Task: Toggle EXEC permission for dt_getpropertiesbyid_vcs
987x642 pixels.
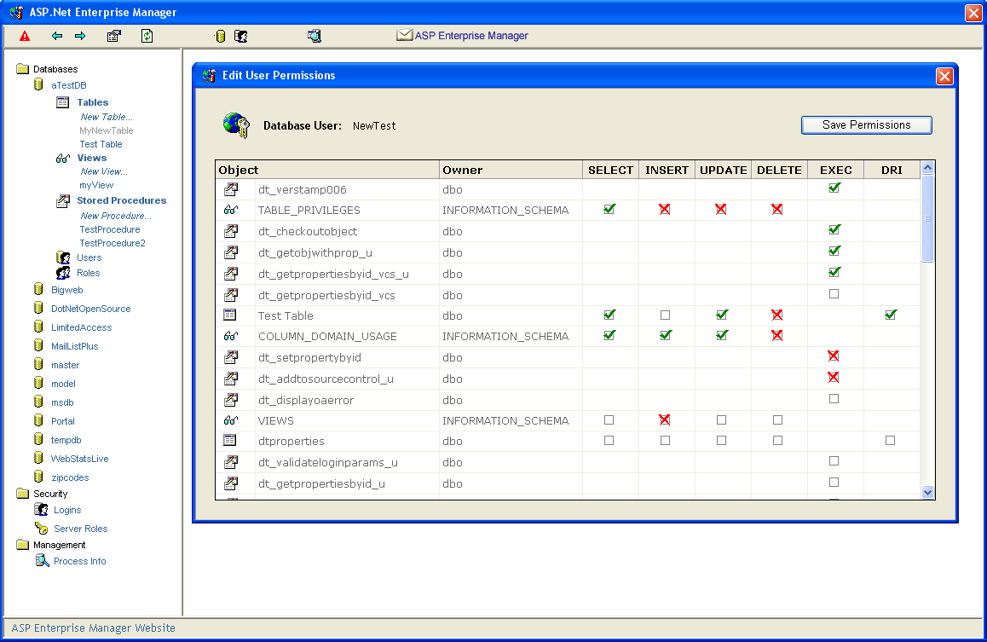Action: pyautogui.click(x=834, y=294)
